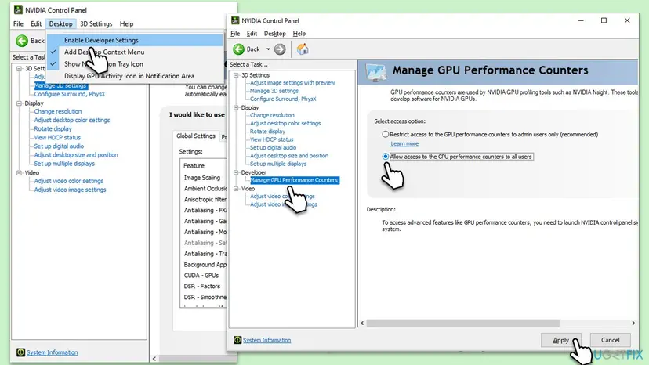The image size is (649, 365).
Task: Select Manage 3D settings in left window tree
Action: pos(60,85)
